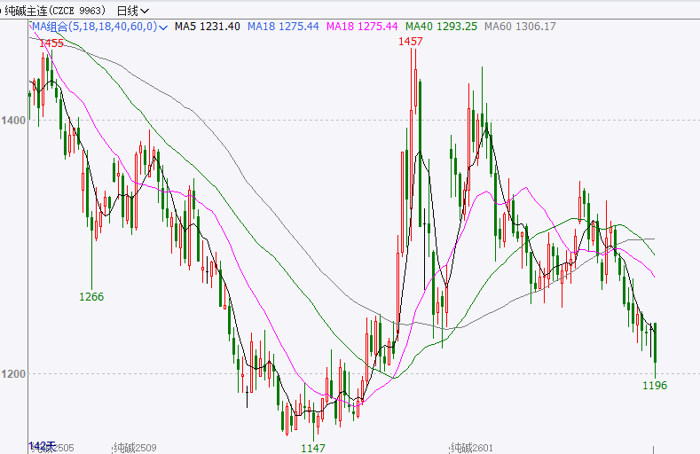Click the 1457 high price marker
Viewport: 700px width, 454px height.
[410, 42]
